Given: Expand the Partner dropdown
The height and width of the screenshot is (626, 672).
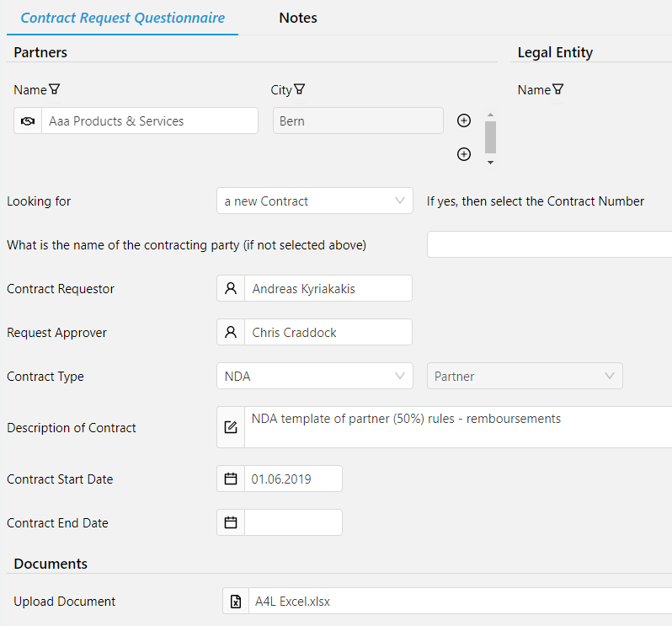Looking at the screenshot, I should click(610, 377).
